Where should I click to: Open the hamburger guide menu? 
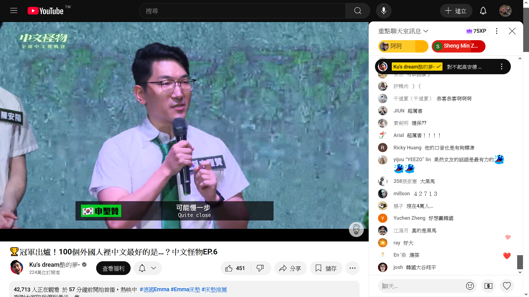pyautogui.click(x=14, y=11)
